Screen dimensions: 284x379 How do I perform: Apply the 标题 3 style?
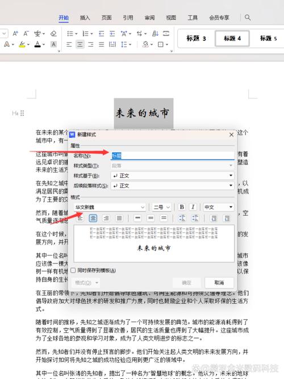(x=196, y=38)
